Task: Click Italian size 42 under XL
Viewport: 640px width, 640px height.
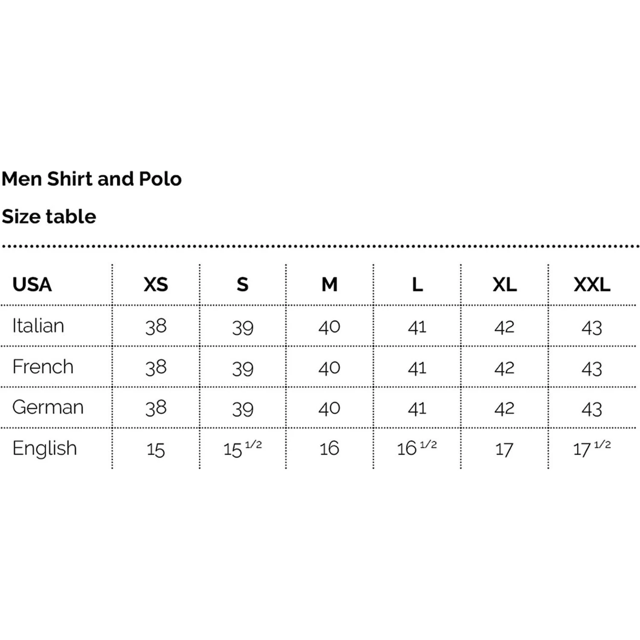Action: click(x=504, y=327)
